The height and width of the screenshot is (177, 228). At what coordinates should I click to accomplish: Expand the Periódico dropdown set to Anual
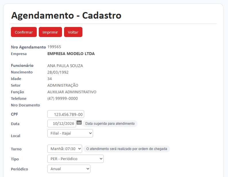[x=69, y=169]
